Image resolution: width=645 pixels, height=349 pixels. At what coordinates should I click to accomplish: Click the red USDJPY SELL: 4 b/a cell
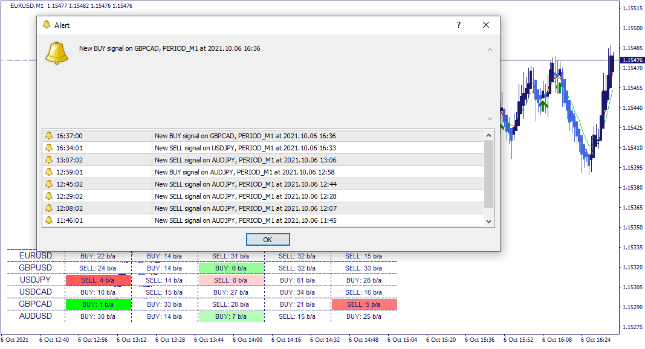click(x=99, y=280)
